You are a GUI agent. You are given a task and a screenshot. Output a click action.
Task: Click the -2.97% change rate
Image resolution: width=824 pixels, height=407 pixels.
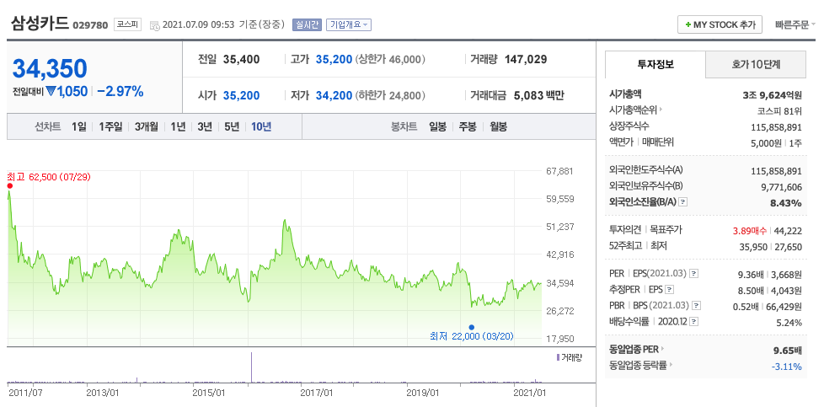tap(120, 92)
